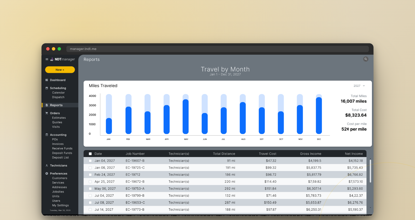Open the Dashboard menu item
The height and width of the screenshot is (220, 415).
[x=58, y=80]
